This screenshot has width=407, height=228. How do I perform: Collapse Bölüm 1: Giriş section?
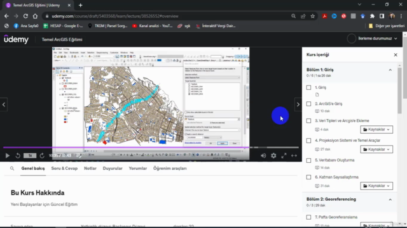(390, 70)
